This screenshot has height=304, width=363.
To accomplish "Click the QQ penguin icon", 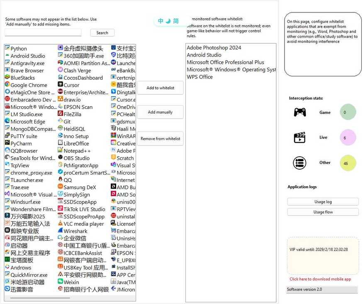I will [60, 180].
